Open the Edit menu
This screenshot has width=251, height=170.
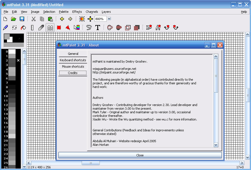(x=14, y=12)
